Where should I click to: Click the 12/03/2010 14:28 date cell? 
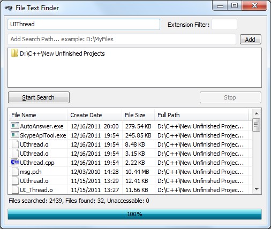click(x=95, y=172)
